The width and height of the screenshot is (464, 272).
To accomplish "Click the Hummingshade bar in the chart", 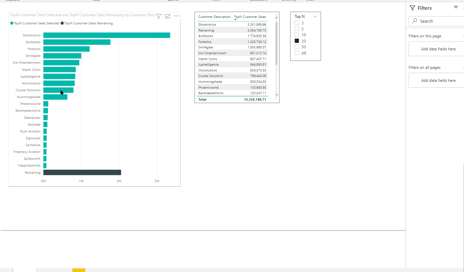I will tap(55, 97).
